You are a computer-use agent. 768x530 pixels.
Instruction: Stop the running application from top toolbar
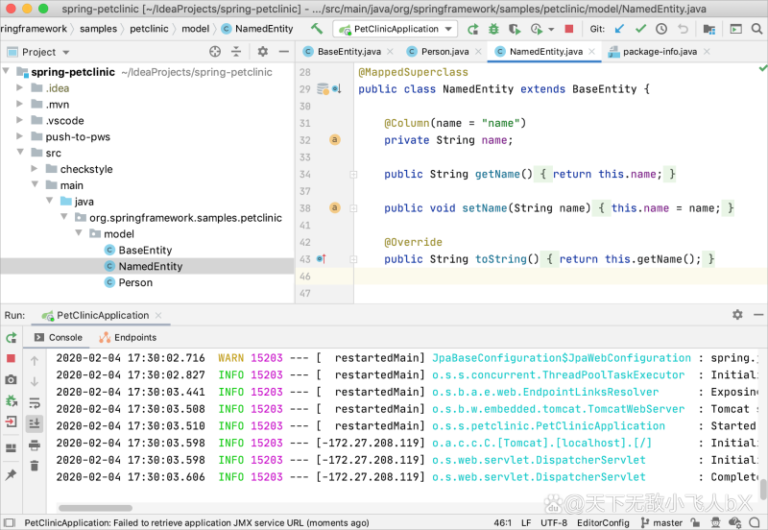tap(569, 29)
